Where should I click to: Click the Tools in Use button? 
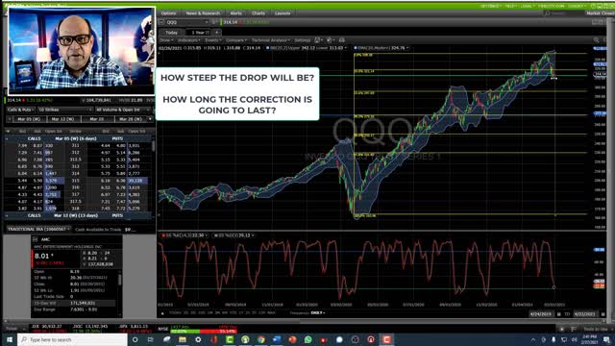click(x=595, y=329)
